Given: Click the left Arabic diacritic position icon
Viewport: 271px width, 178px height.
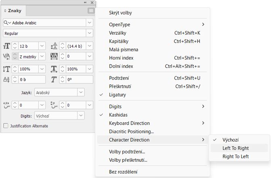Looking at the screenshot, I should [x=6, y=105].
